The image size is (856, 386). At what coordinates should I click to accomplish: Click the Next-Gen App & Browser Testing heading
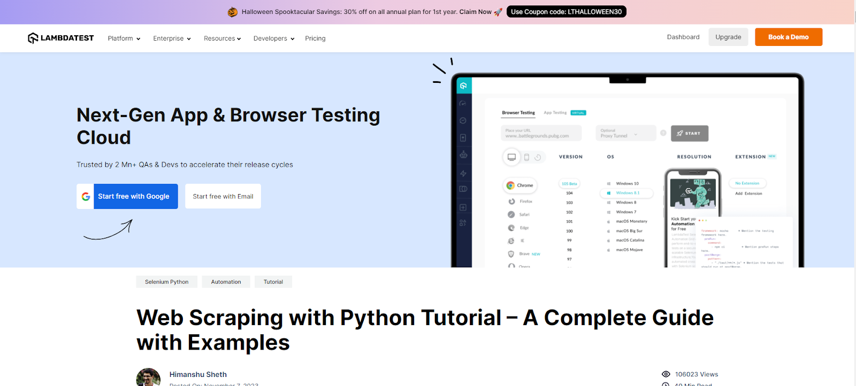[228, 126]
